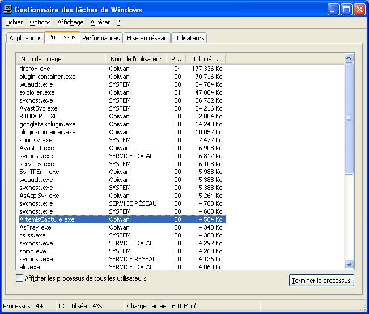Click Charge dédiée : 601 Mo status entry
This screenshot has height=314, width=369.
161,306
